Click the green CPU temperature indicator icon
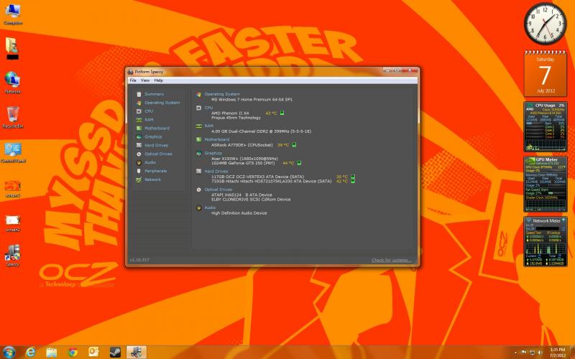The height and width of the screenshot is (359, 575). click(x=282, y=113)
